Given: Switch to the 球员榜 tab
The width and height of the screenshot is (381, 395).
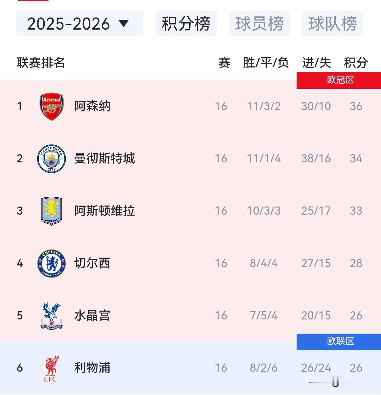Looking at the screenshot, I should coord(259,23).
